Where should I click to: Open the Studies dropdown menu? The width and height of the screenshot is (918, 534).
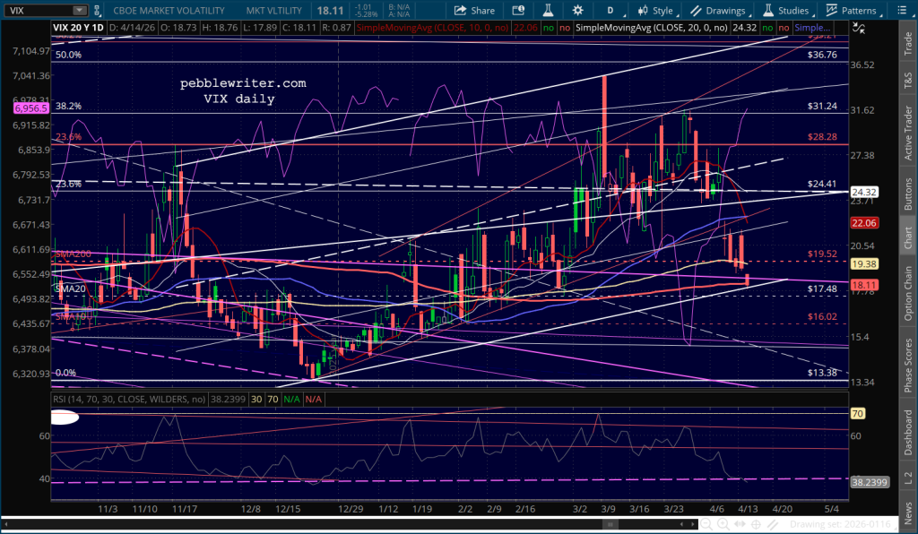click(785, 11)
